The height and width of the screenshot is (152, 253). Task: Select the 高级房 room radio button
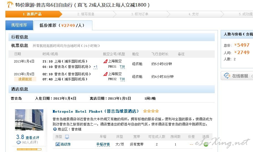[206, 144]
